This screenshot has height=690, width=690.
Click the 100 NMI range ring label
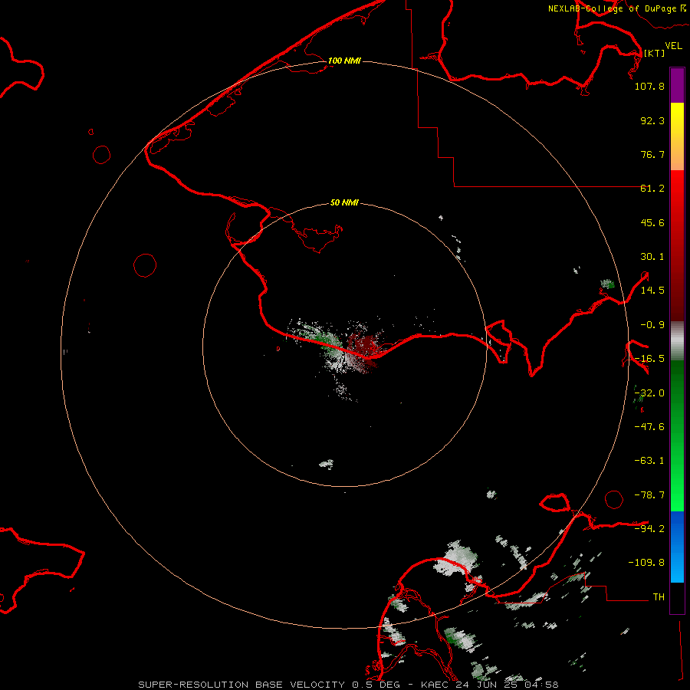(344, 61)
